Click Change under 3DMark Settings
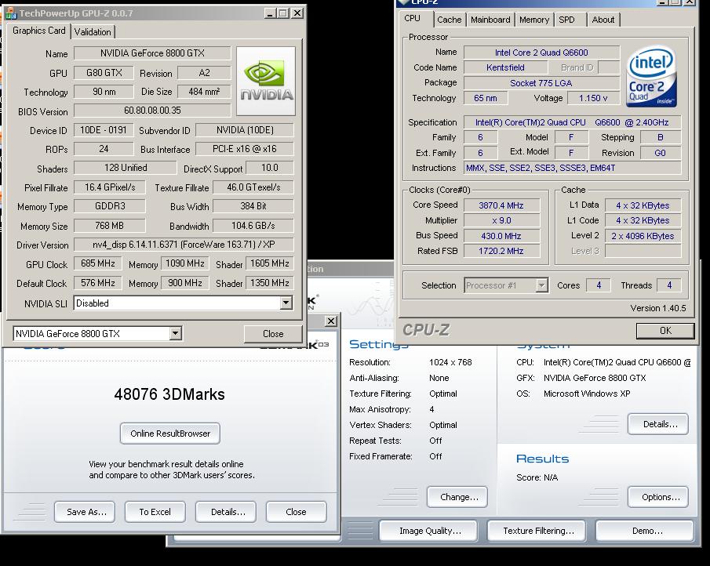 (x=457, y=497)
